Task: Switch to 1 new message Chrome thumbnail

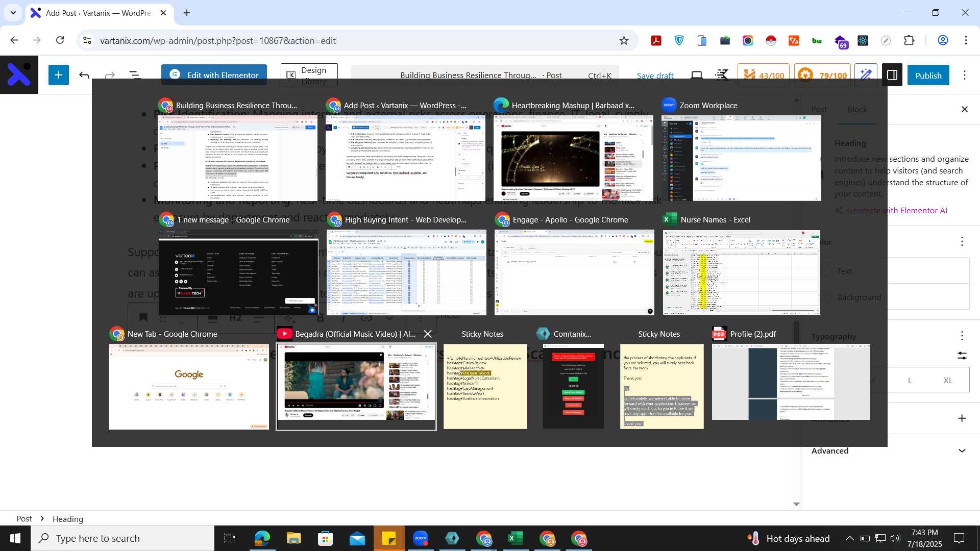Action: [x=238, y=272]
